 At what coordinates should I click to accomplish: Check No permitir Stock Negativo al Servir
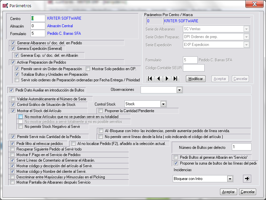(x=21, y=126)
